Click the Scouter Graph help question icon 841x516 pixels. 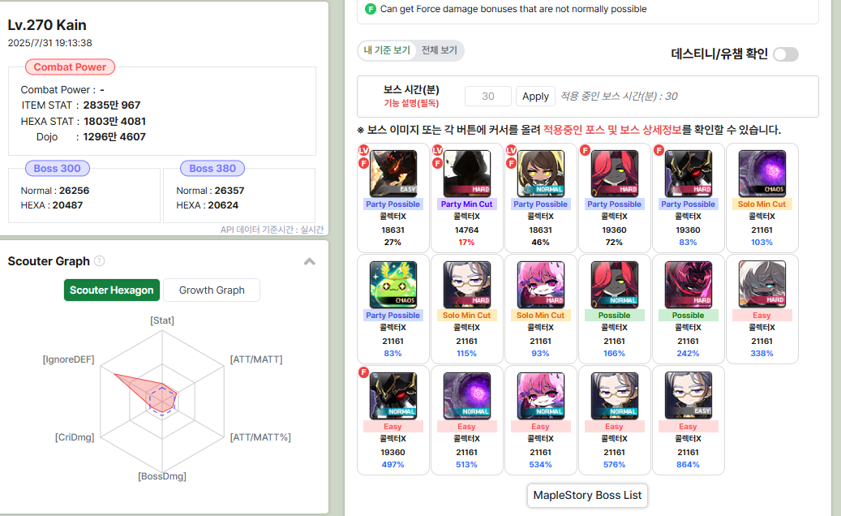tap(99, 261)
